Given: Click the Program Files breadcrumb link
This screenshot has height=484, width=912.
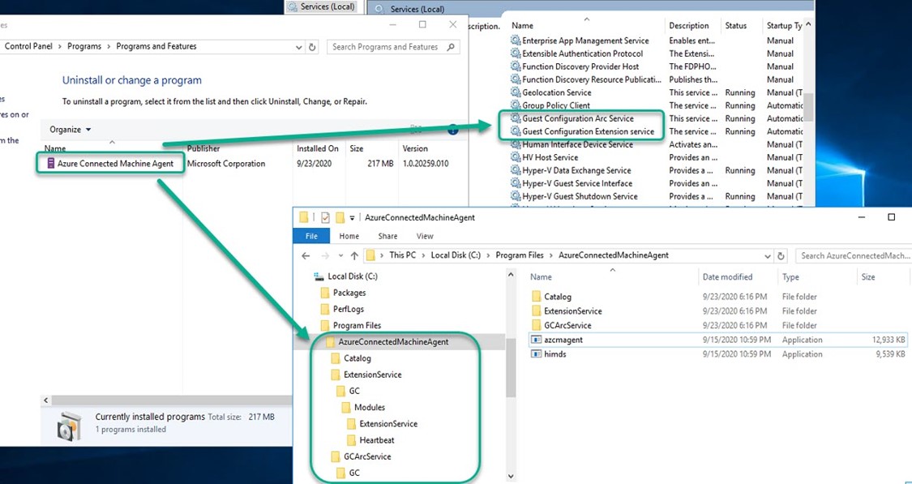Looking at the screenshot, I should pos(519,255).
